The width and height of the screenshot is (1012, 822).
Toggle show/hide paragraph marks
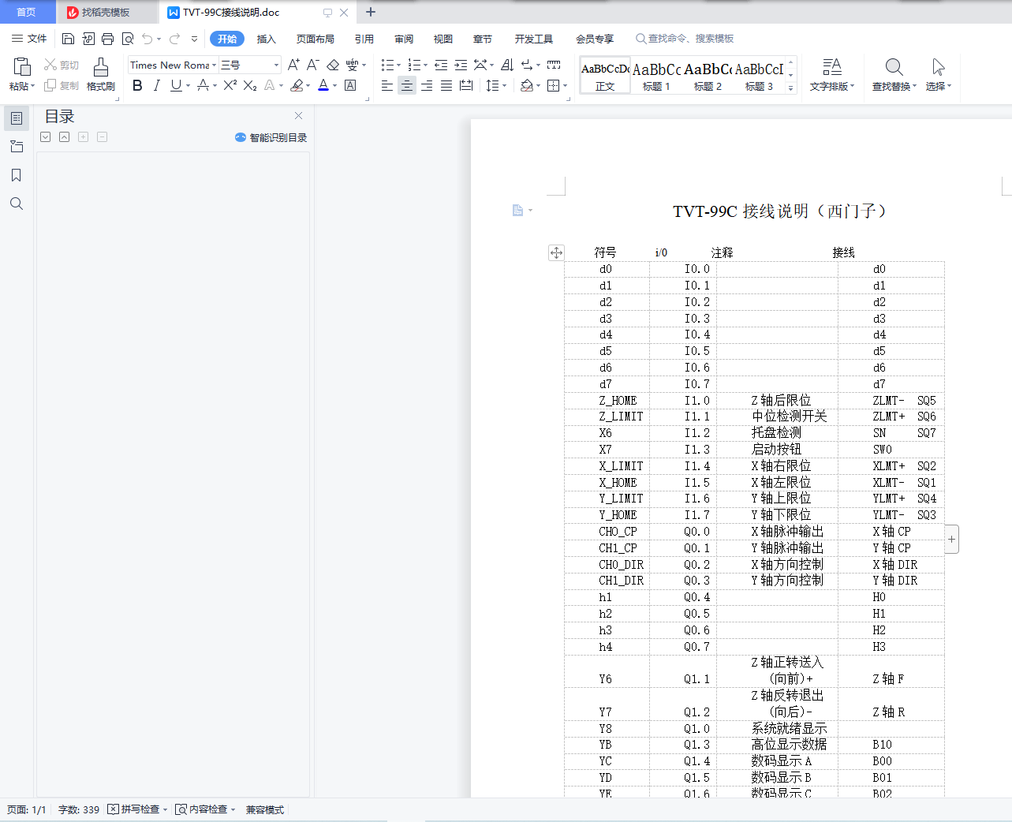pos(527,65)
